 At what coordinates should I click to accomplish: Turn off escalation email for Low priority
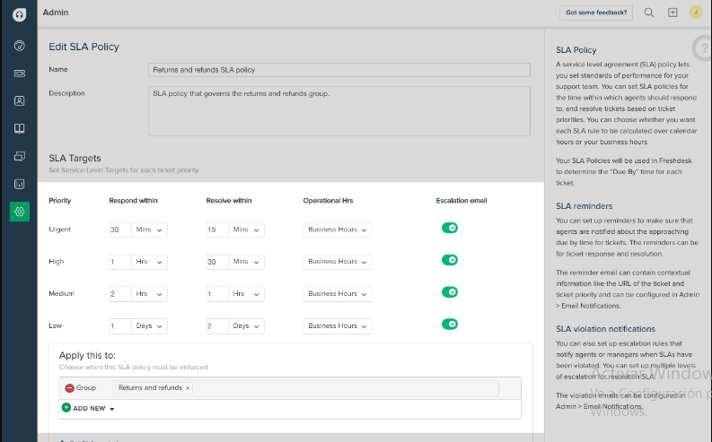tap(450, 325)
